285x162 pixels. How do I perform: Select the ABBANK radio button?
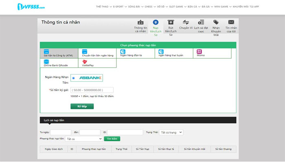[73, 78]
